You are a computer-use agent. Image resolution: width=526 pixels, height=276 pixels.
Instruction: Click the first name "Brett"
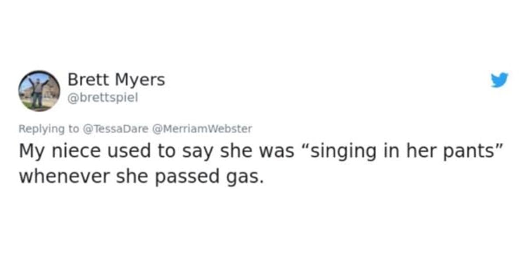tap(88, 80)
